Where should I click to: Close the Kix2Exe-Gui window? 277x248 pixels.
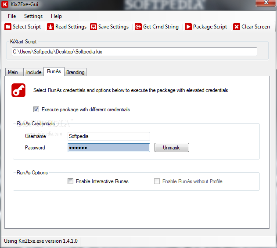click(266, 3)
